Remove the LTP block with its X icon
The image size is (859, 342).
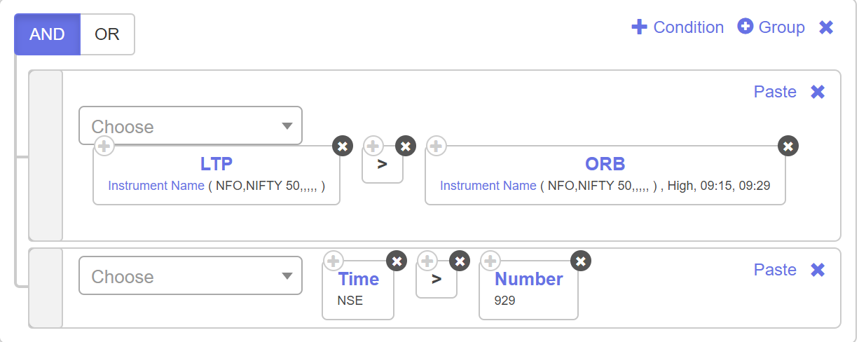click(343, 146)
